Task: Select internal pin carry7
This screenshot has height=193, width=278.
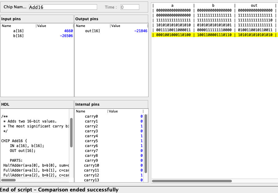Action: (x=109, y=151)
